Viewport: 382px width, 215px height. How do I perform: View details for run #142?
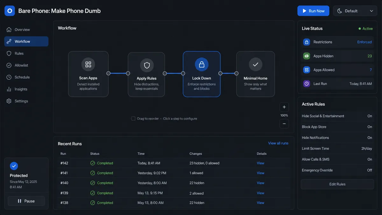point(260,163)
